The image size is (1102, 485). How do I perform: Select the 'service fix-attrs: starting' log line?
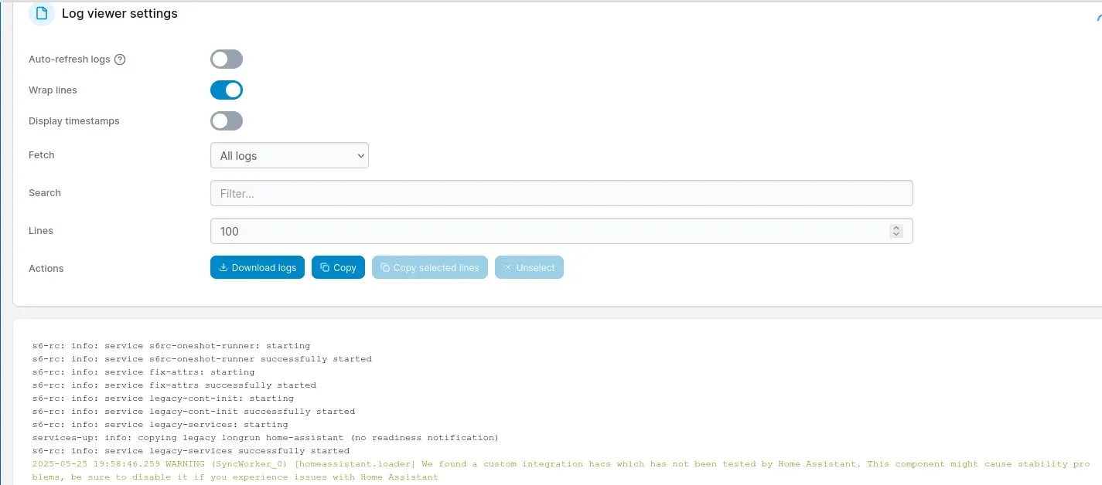coord(143,372)
